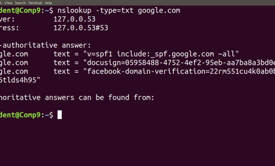
Task: Click the facebook-domain-verification record
Action: click(x=179, y=71)
